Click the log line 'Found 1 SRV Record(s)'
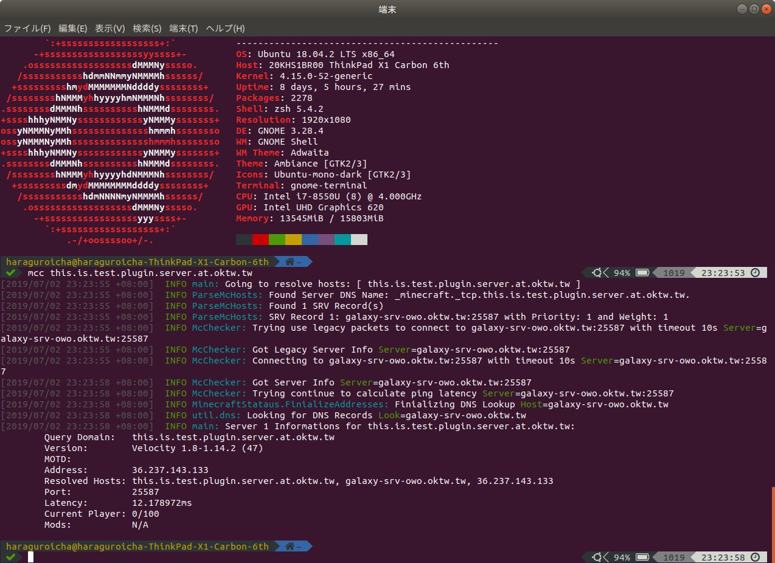 326,306
